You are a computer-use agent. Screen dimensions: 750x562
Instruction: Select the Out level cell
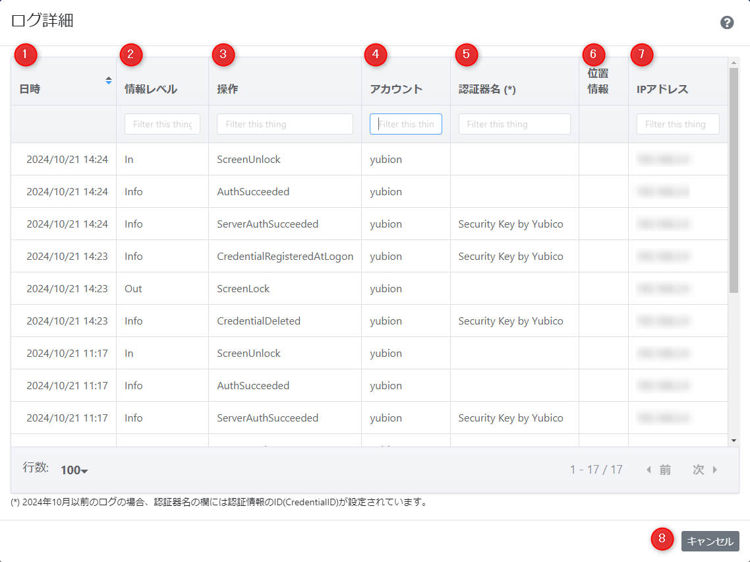point(162,289)
